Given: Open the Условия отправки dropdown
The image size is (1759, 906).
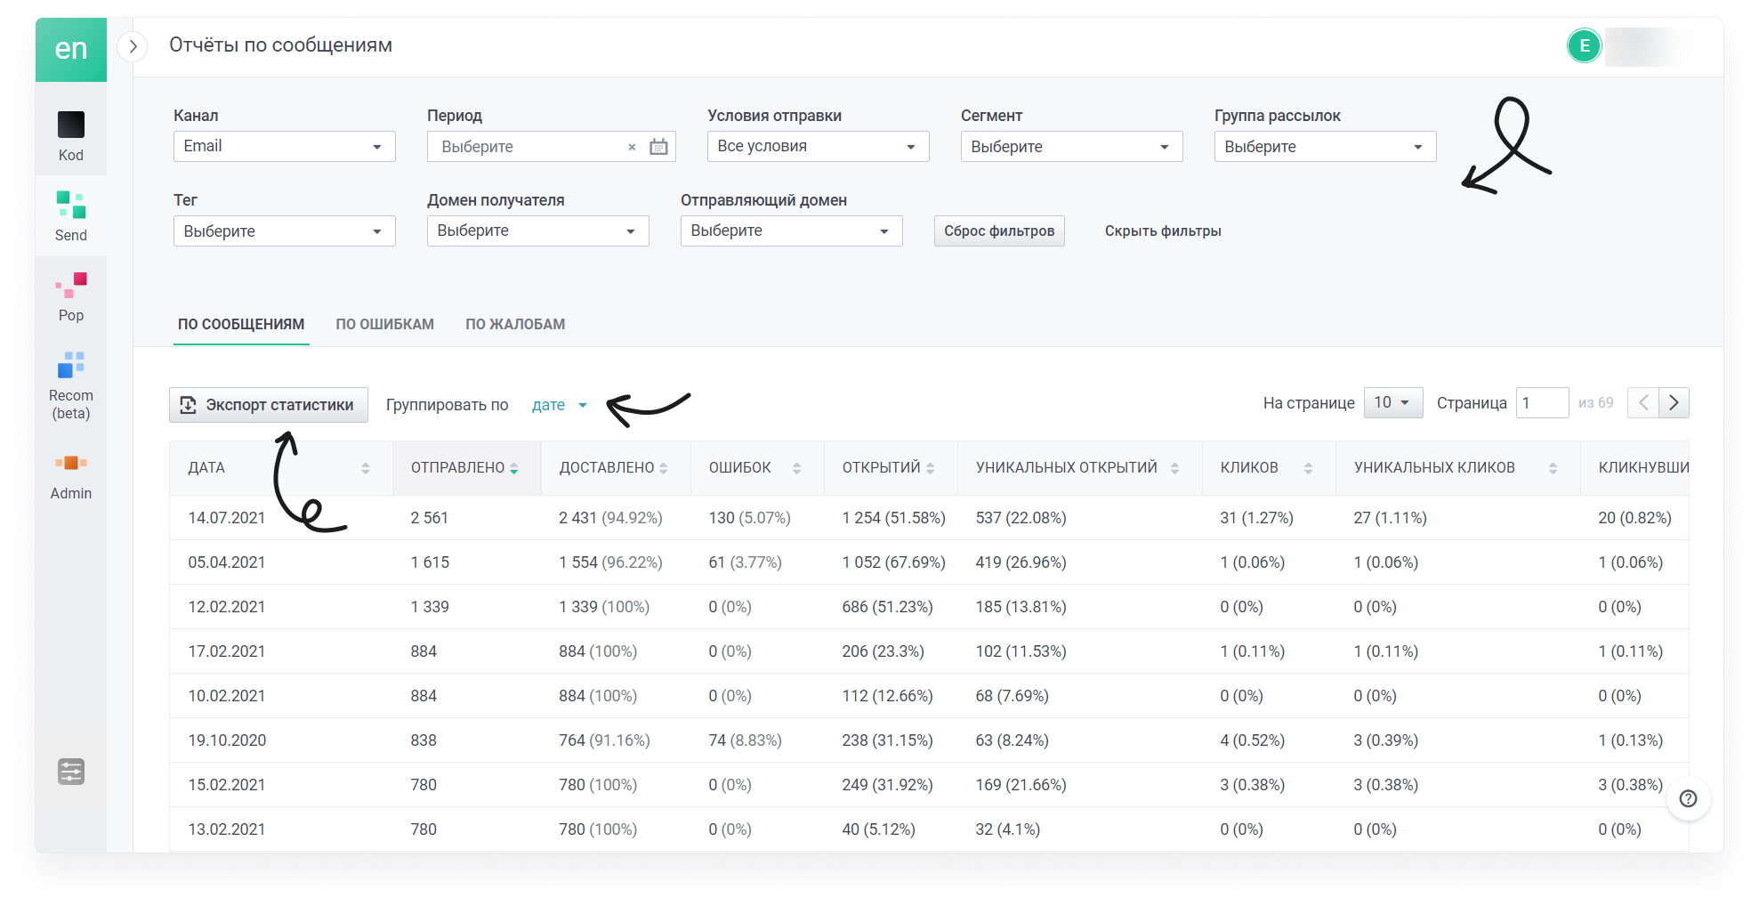Looking at the screenshot, I should click(818, 146).
